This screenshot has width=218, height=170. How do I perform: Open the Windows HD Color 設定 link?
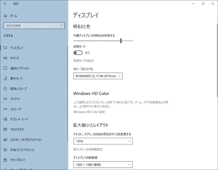tap(89, 112)
